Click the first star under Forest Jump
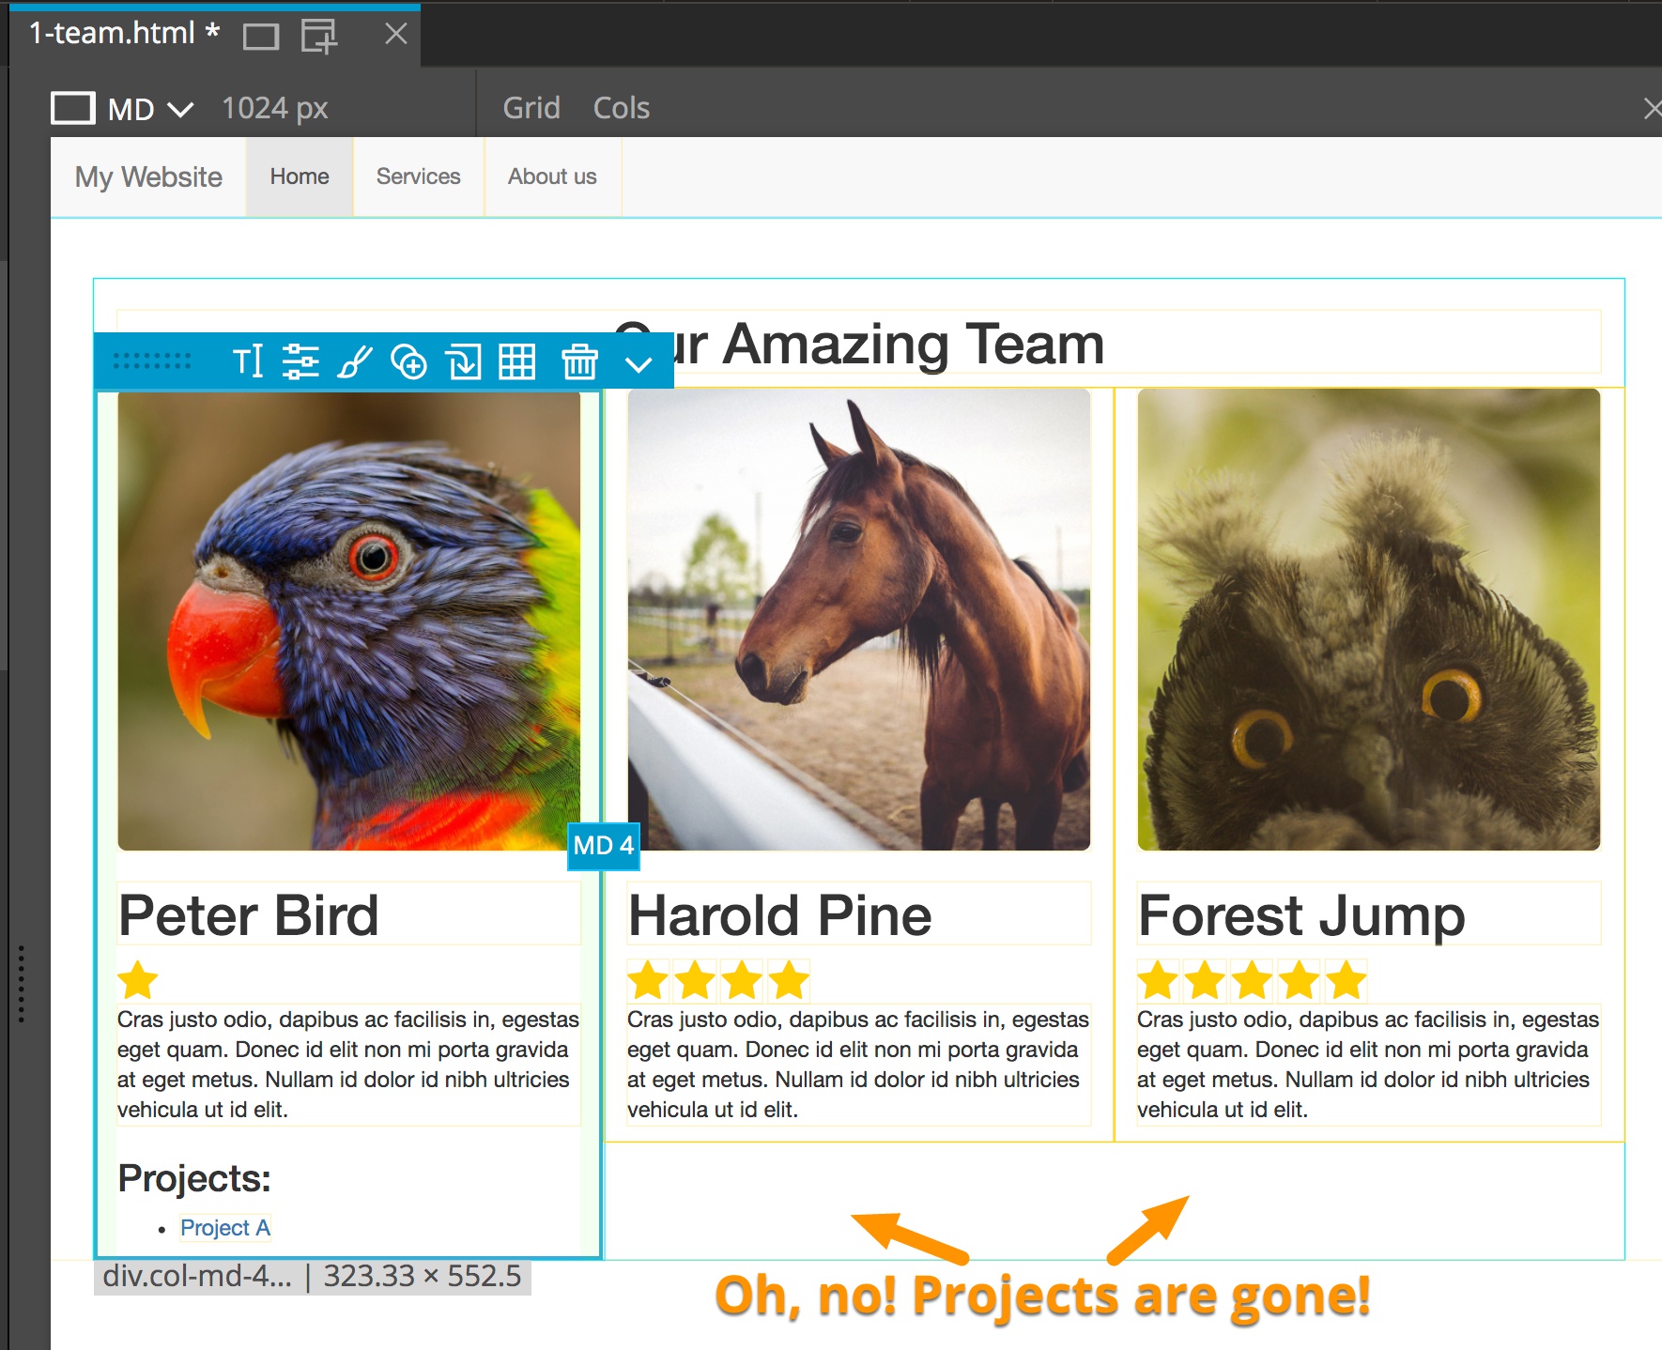The image size is (1662, 1350). [1158, 979]
